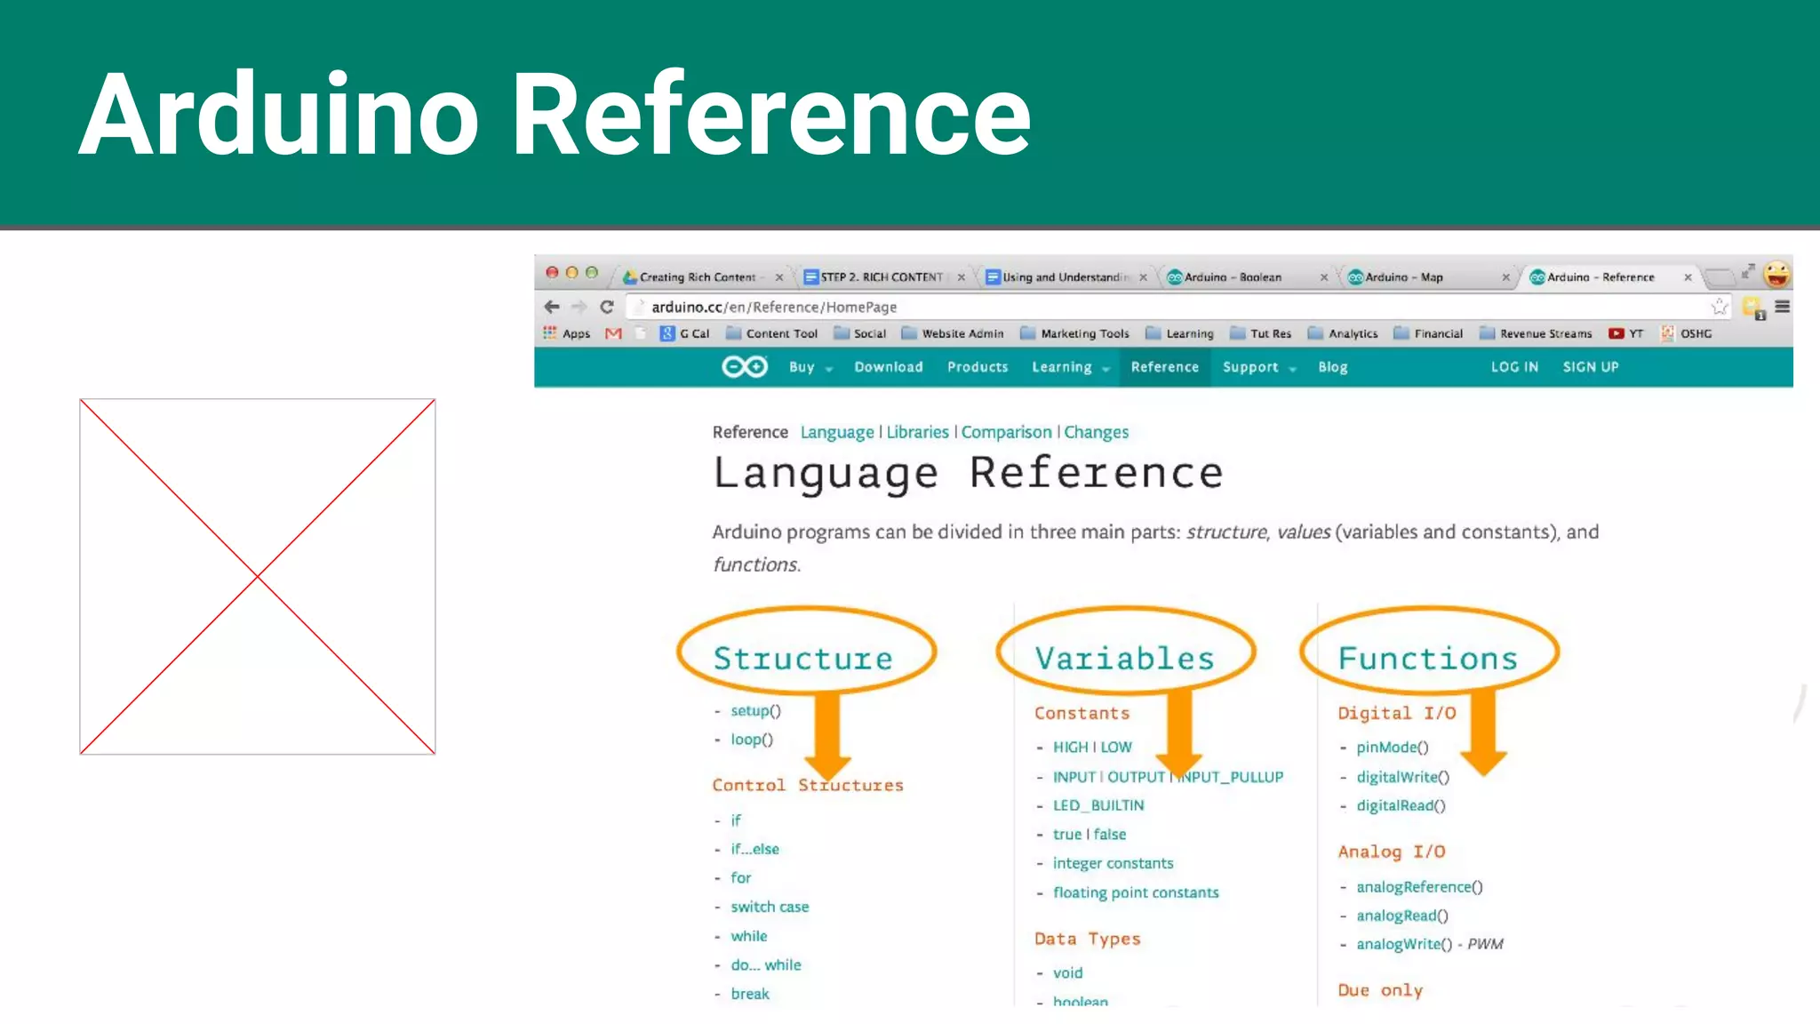Expand the Buy dropdown menu
The height and width of the screenshot is (1024, 1820).
click(810, 367)
